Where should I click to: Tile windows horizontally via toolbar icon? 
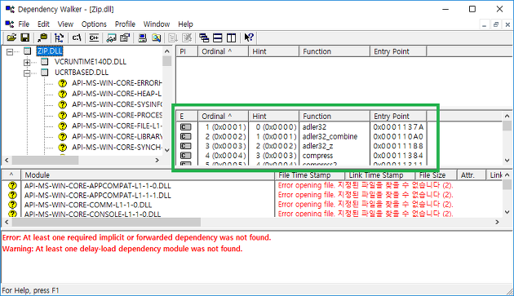click(x=218, y=38)
